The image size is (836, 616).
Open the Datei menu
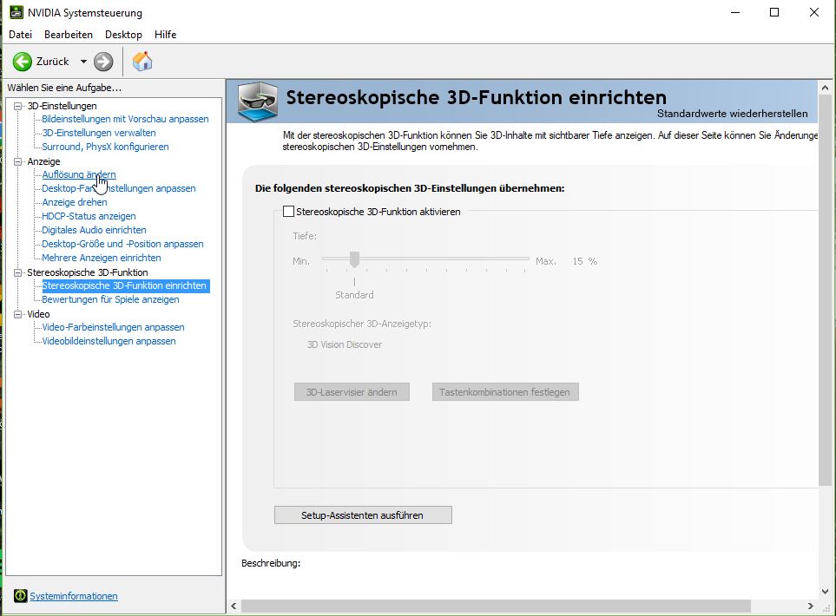pyautogui.click(x=20, y=35)
